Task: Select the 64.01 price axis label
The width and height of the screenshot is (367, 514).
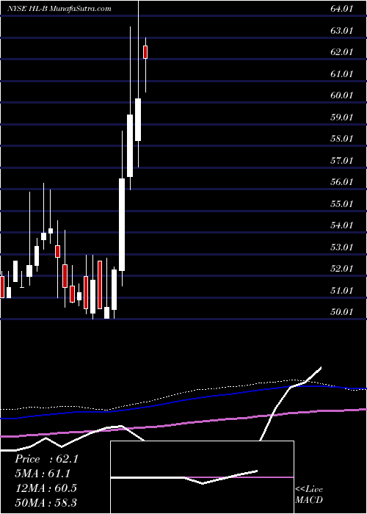Action: 341,9
